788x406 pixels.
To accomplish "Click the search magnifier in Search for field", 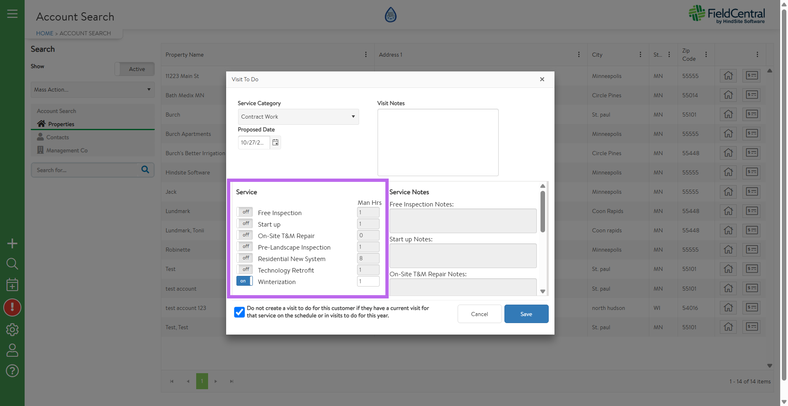I will (145, 170).
